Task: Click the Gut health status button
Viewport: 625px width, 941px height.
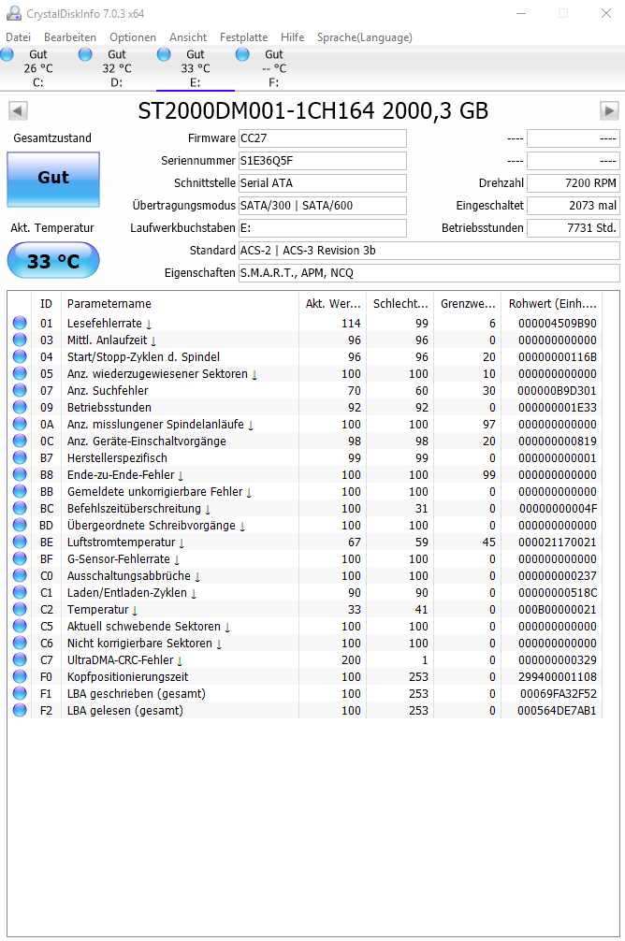Action: click(53, 179)
